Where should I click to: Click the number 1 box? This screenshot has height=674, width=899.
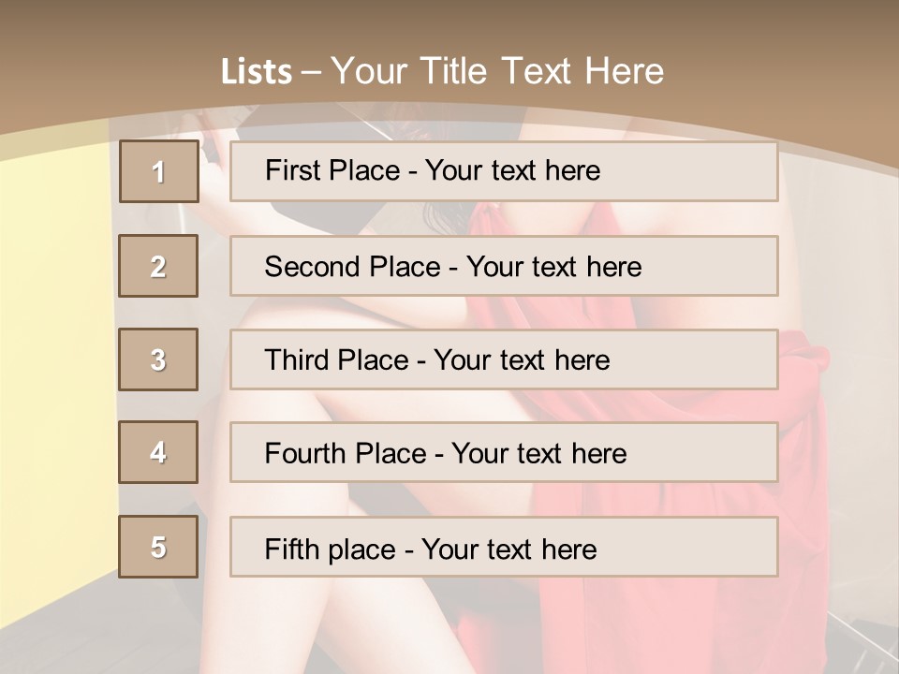[x=159, y=171]
